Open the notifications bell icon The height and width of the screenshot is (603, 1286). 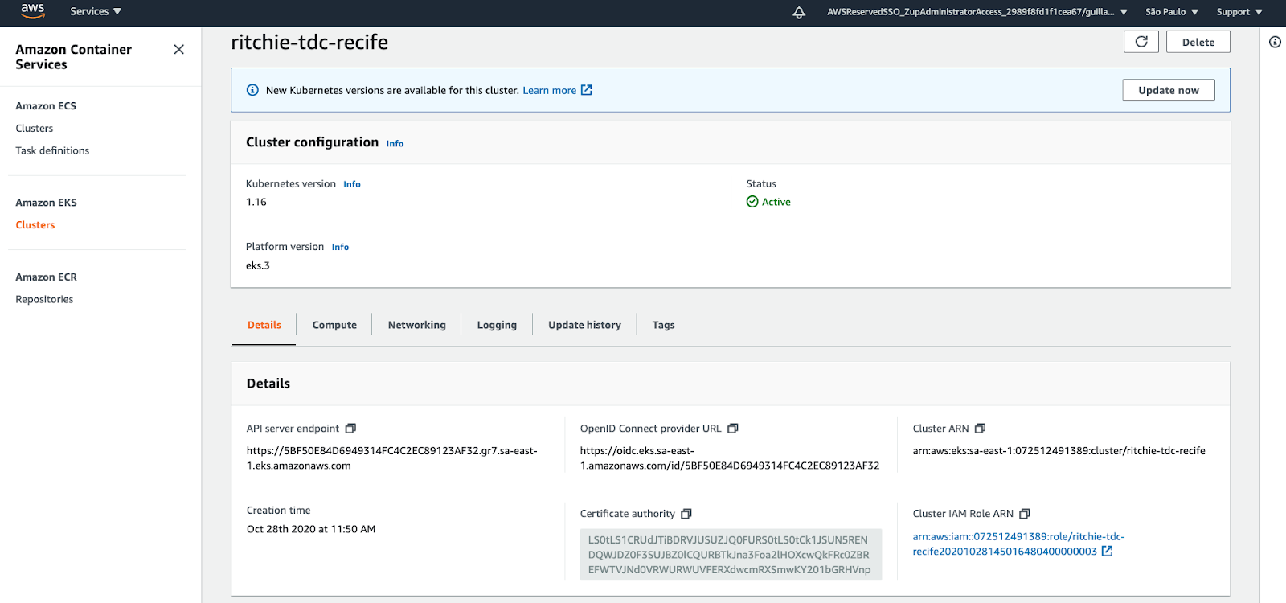(799, 12)
